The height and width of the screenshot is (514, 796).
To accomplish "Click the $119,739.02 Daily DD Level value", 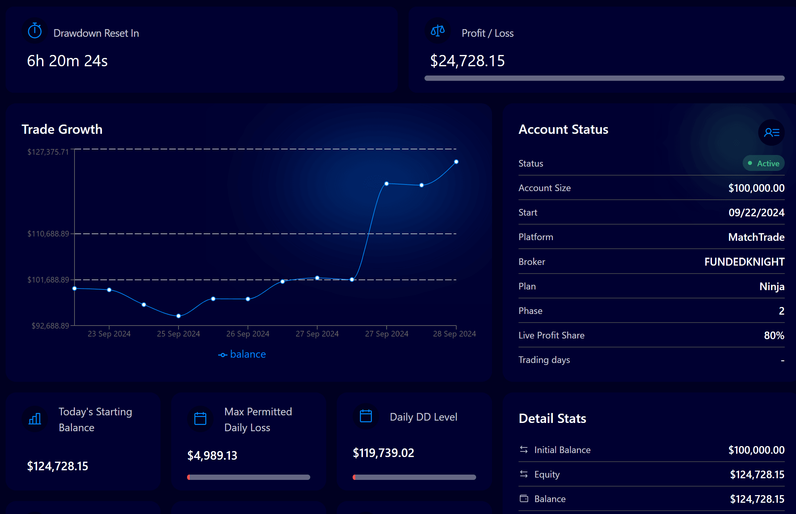I will [x=383, y=453].
